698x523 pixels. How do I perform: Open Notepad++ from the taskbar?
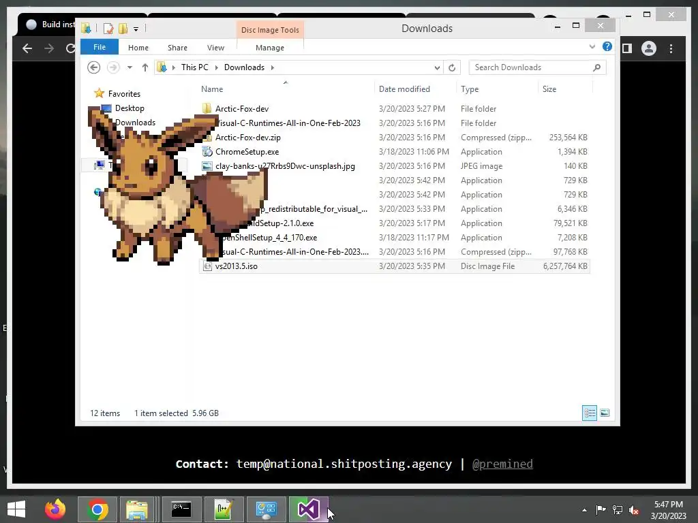[224, 509]
